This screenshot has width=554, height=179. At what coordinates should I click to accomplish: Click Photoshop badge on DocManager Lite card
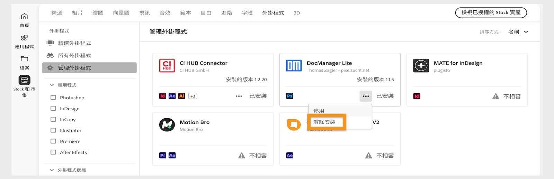pyautogui.click(x=290, y=96)
